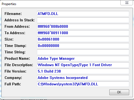Click the OK button

[x=119, y=92]
